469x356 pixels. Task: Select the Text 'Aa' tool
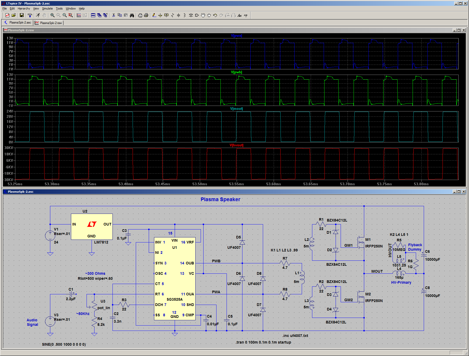pyautogui.click(x=240, y=15)
